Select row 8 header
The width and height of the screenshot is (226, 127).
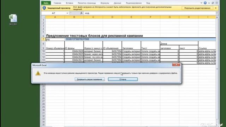pyautogui.click(x=43, y=44)
